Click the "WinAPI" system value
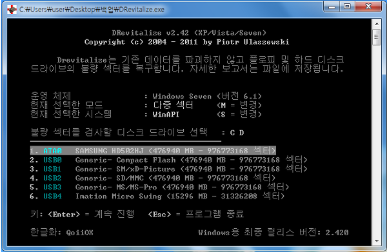387x252 pixels. 166,115
